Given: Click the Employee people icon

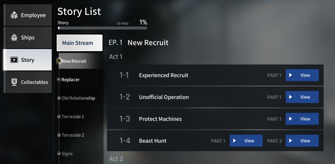Looking at the screenshot, I should point(14,15).
